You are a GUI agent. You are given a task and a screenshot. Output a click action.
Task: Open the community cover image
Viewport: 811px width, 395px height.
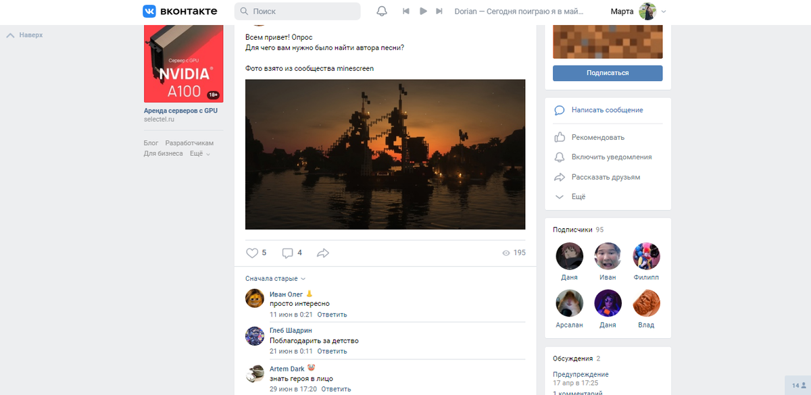608,42
